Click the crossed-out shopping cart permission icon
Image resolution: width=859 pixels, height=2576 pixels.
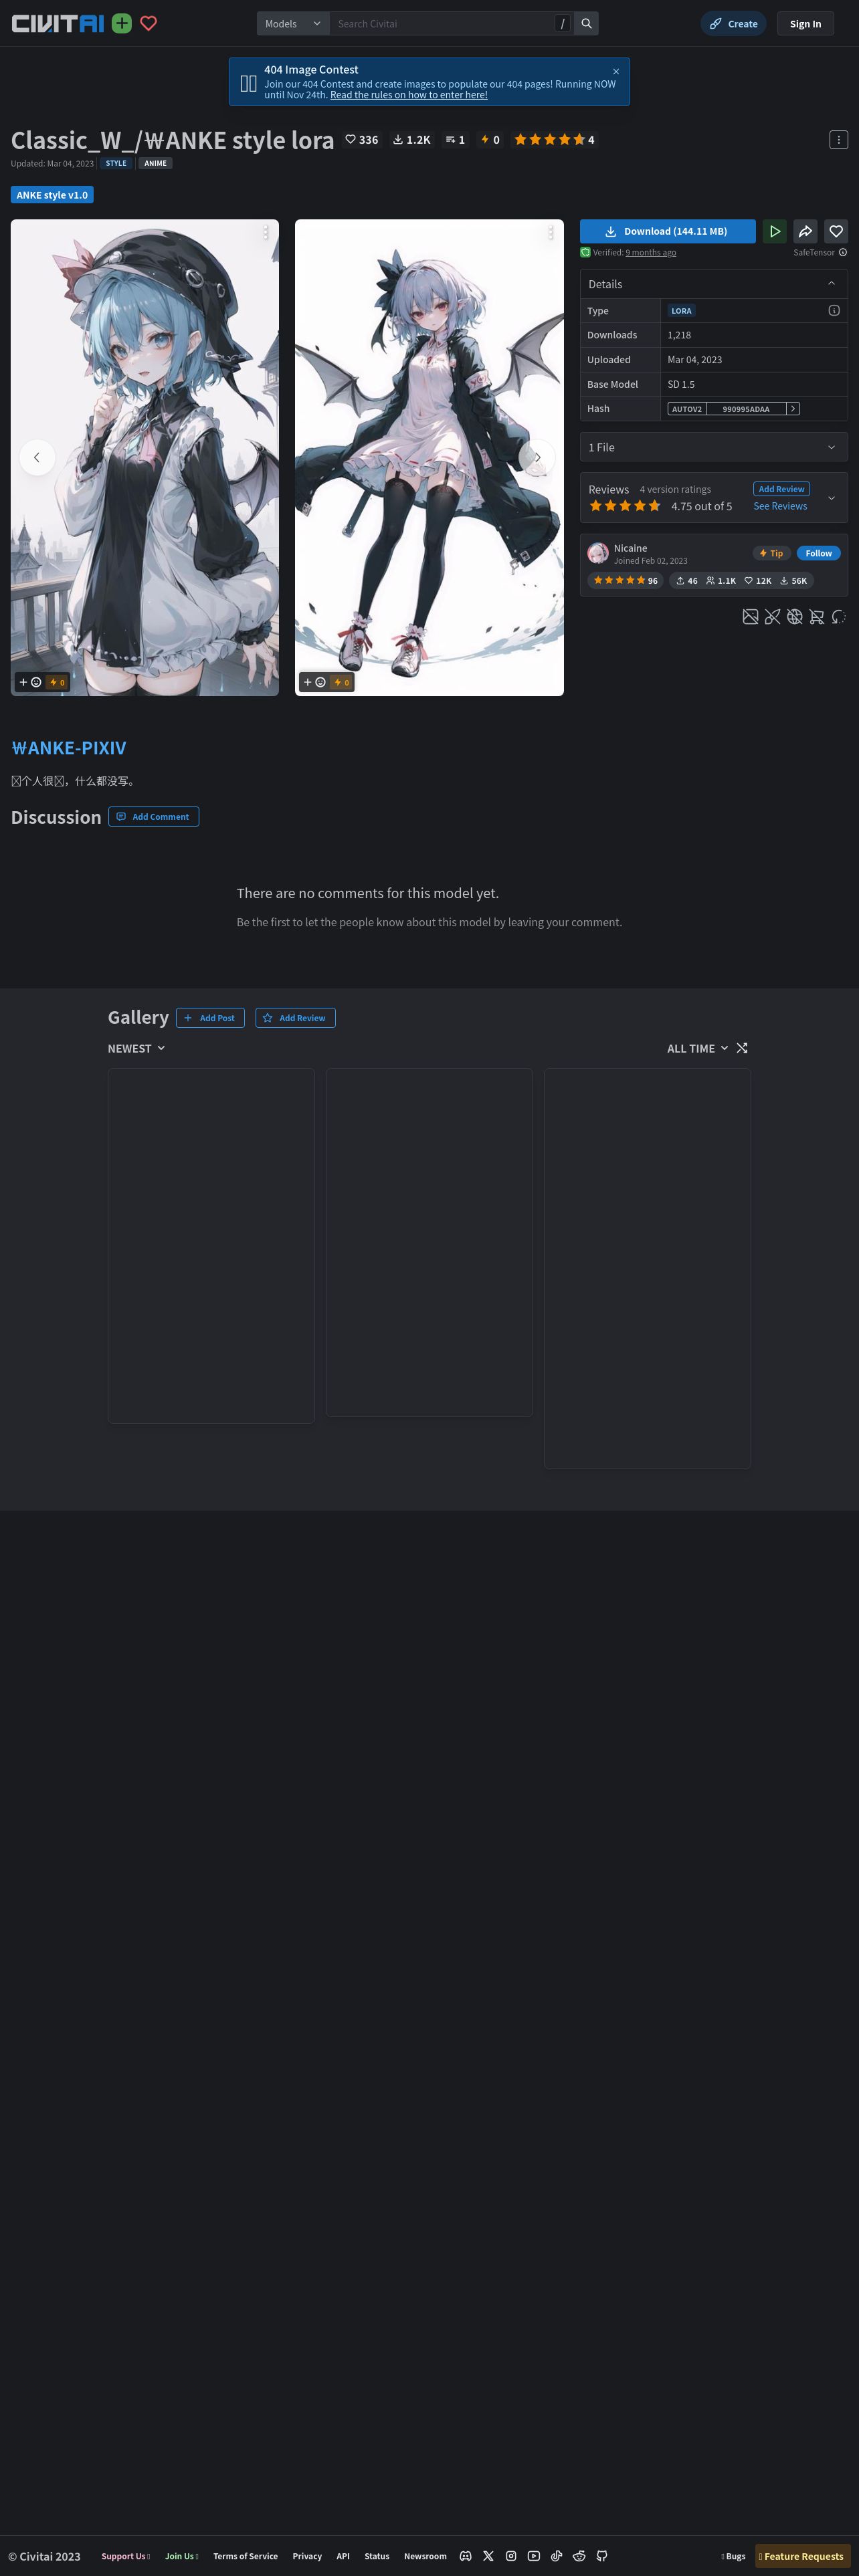(816, 617)
